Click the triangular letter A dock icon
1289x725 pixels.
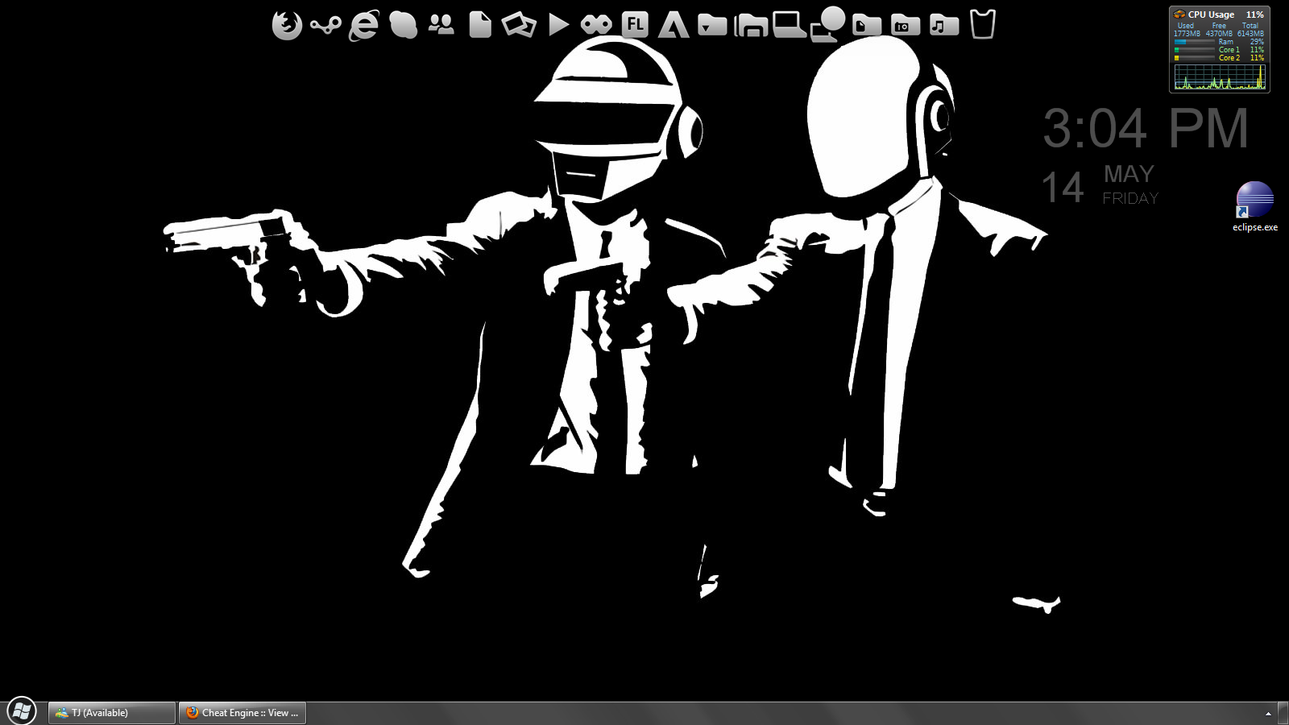coord(674,24)
